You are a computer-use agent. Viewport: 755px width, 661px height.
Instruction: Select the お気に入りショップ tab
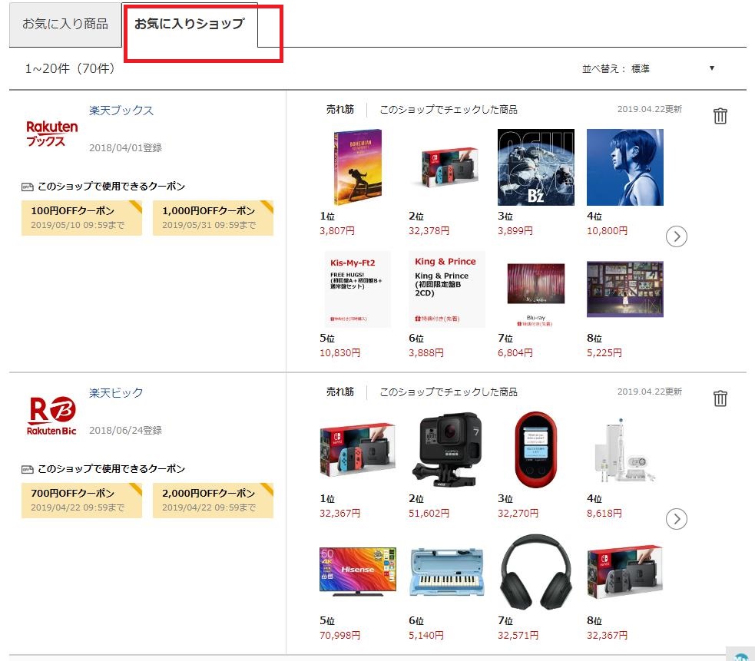tap(190, 25)
